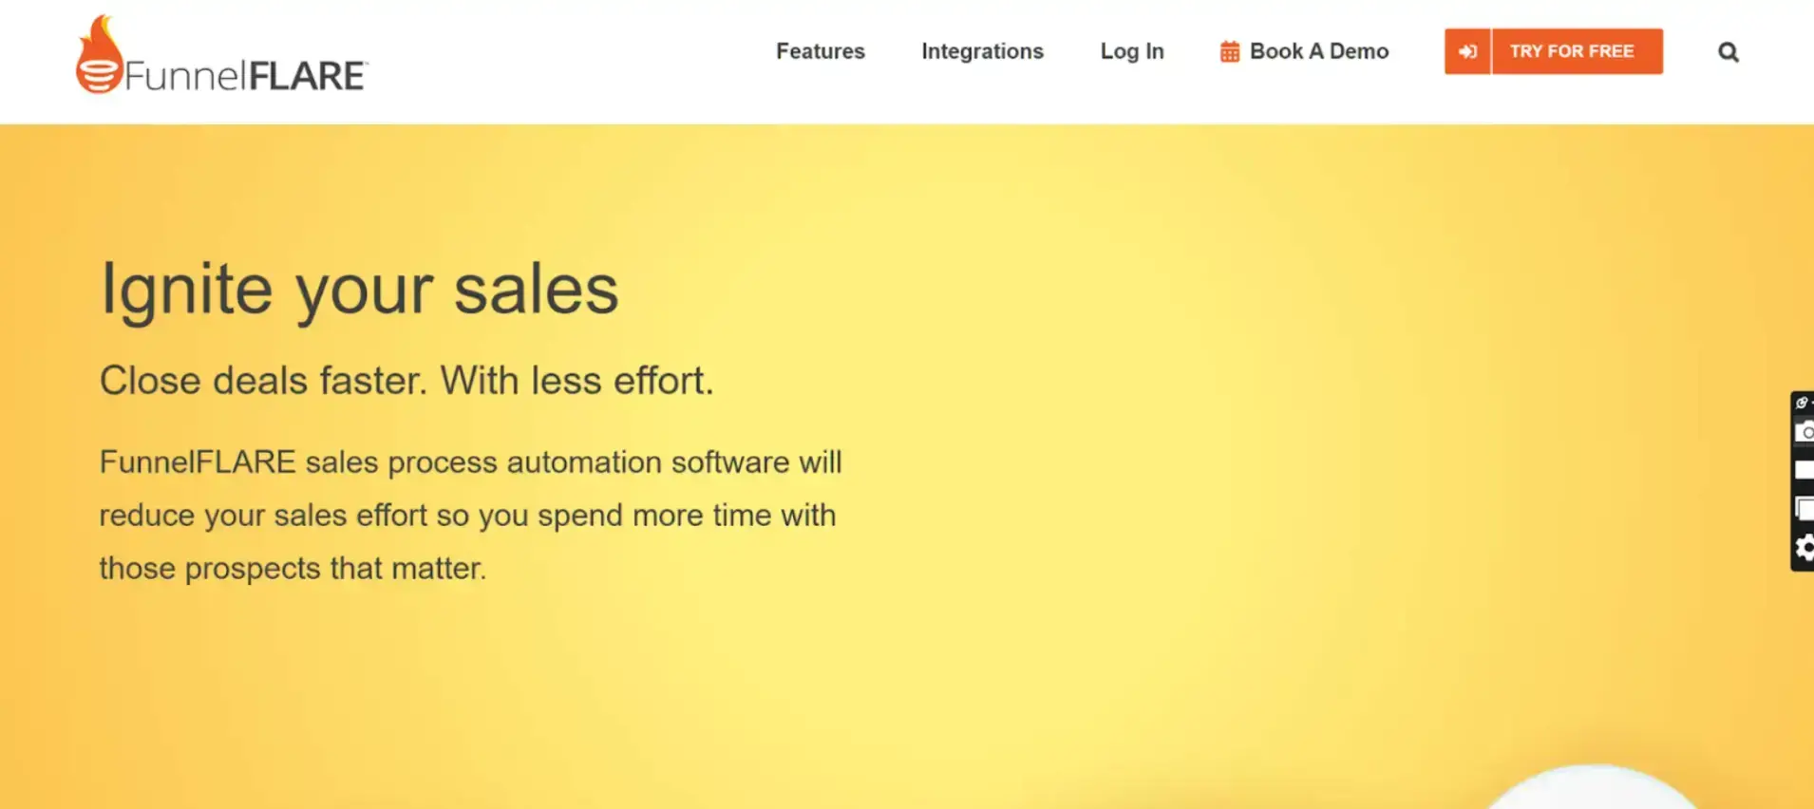Open the Log In link
This screenshot has height=809, width=1814.
(1132, 51)
